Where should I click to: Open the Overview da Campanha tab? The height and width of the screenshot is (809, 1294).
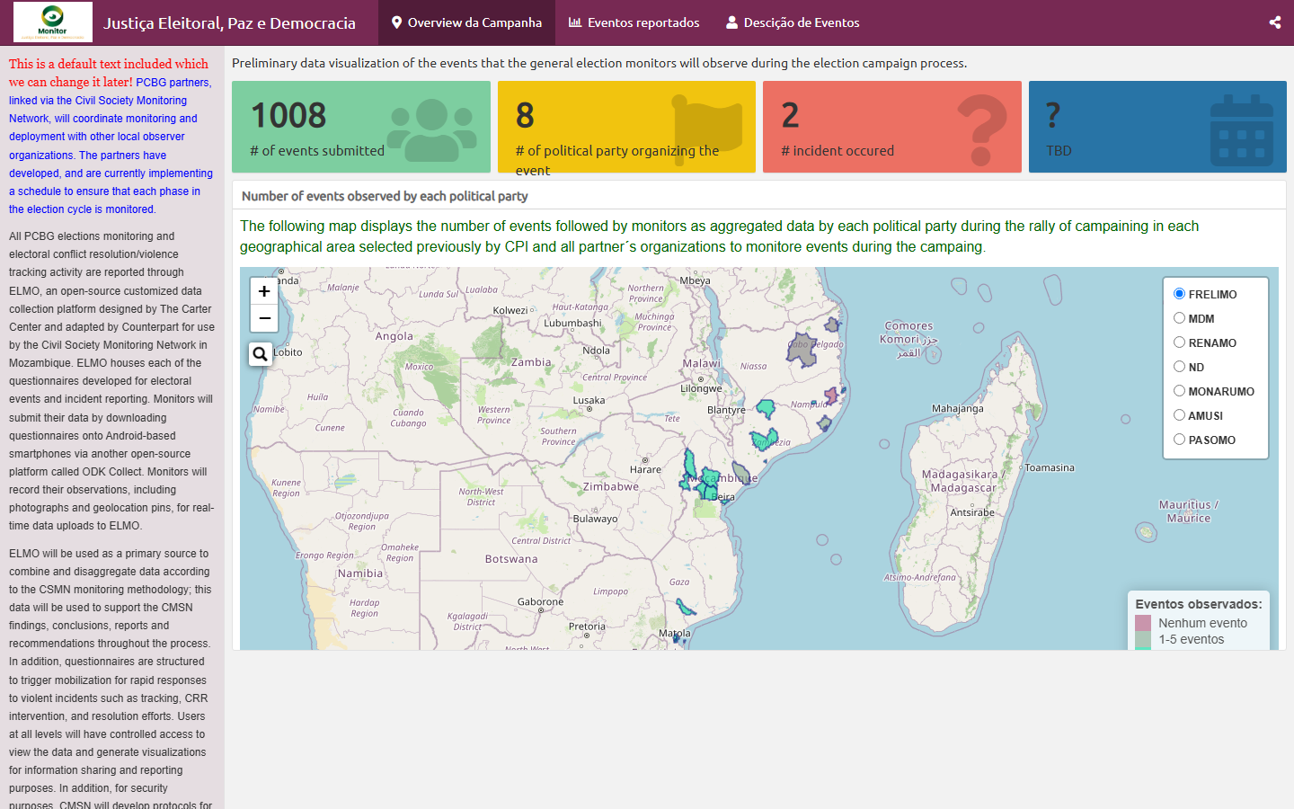click(x=466, y=22)
